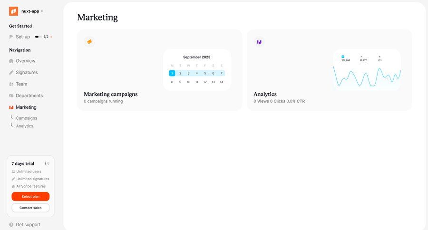Open Get support at sidebar bottom
Screen dimensions: 428x230
28,225
